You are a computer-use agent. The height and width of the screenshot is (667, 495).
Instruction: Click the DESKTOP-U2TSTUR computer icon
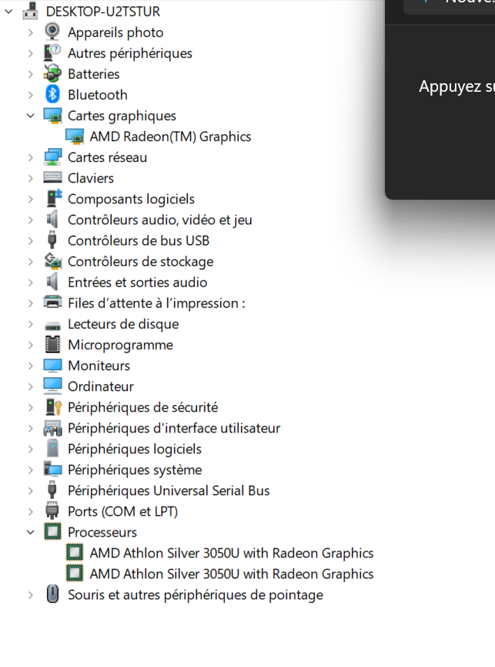[x=30, y=11]
